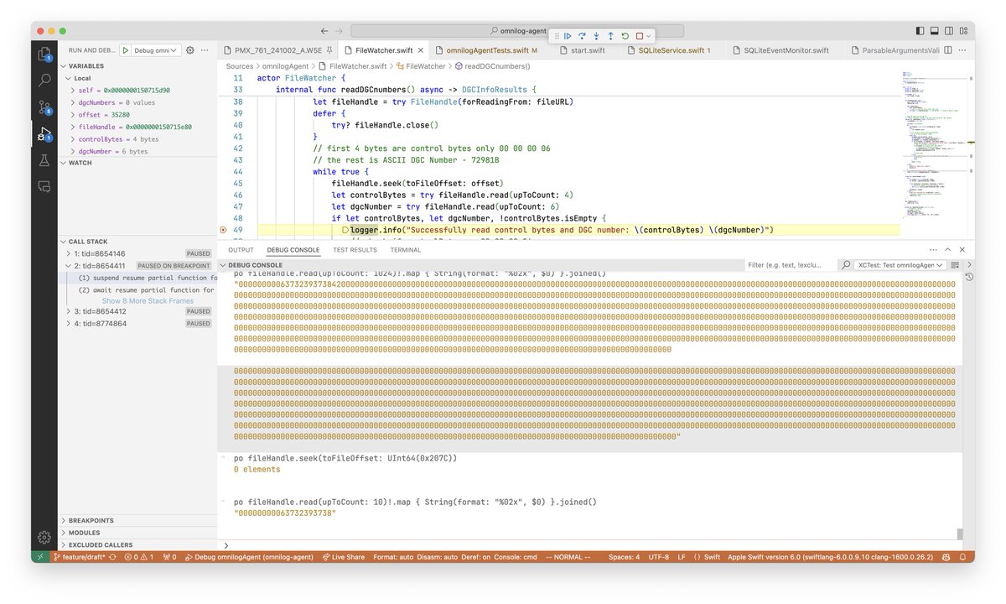Open the OUTPUT panel tab
Viewport: 1006px width, 604px height.
tap(241, 250)
